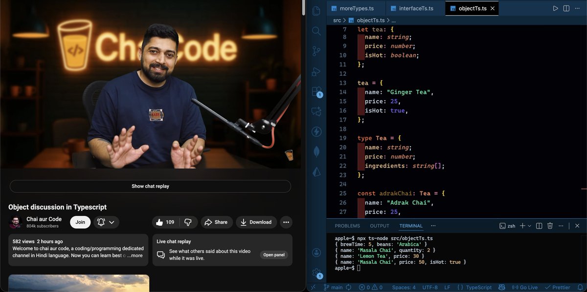Expand the breadcrumb ellipsis symbol
The height and width of the screenshot is (292, 587).
[394, 21]
